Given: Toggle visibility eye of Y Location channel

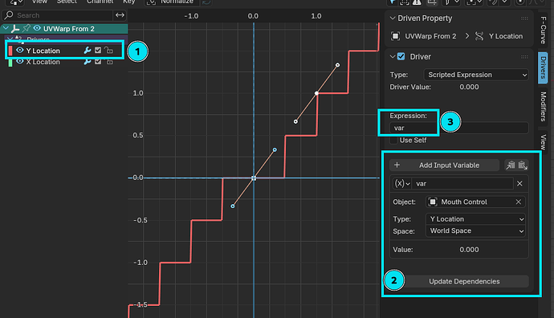Looking at the screenshot, I should click(x=20, y=50).
